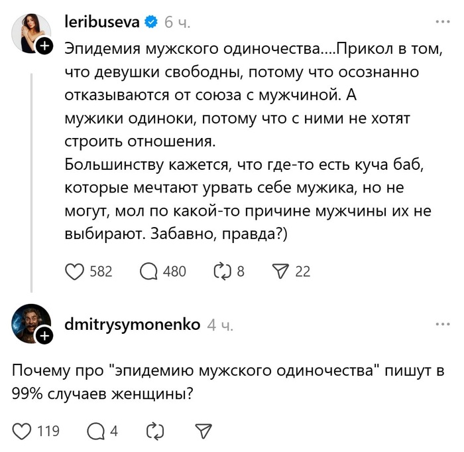Like dmitrysymonenko's reply
This screenshot has width=464, height=452.
tap(23, 431)
